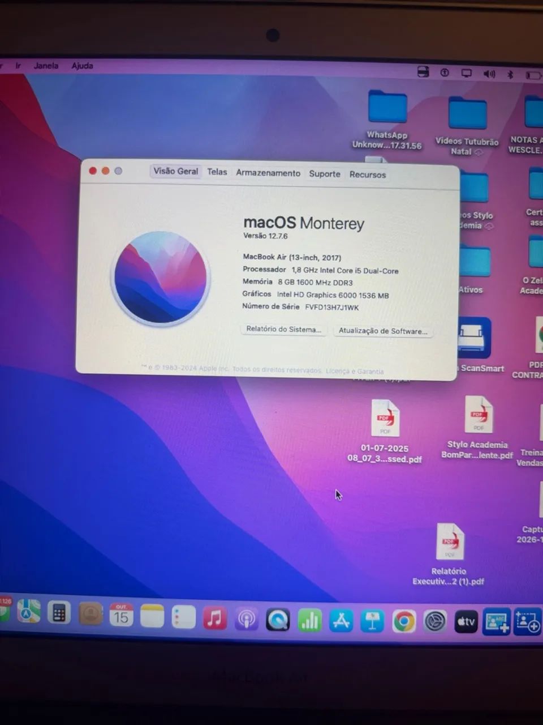Open QuickTime Player in Dock
Image resolution: width=543 pixels, height=725 pixels.
tap(278, 620)
